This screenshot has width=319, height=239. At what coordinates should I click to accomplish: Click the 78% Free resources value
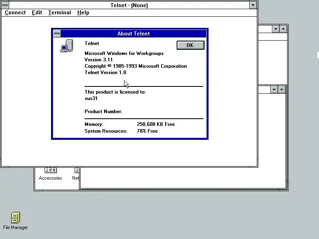pos(147,131)
